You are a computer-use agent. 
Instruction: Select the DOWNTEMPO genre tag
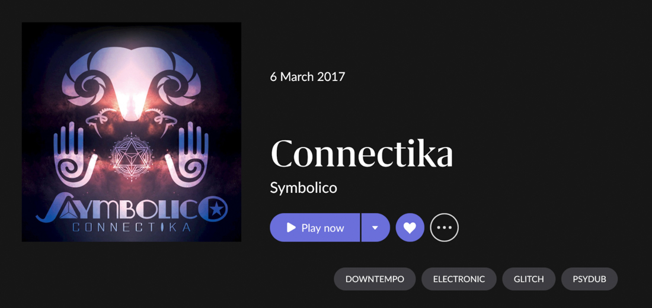point(375,279)
